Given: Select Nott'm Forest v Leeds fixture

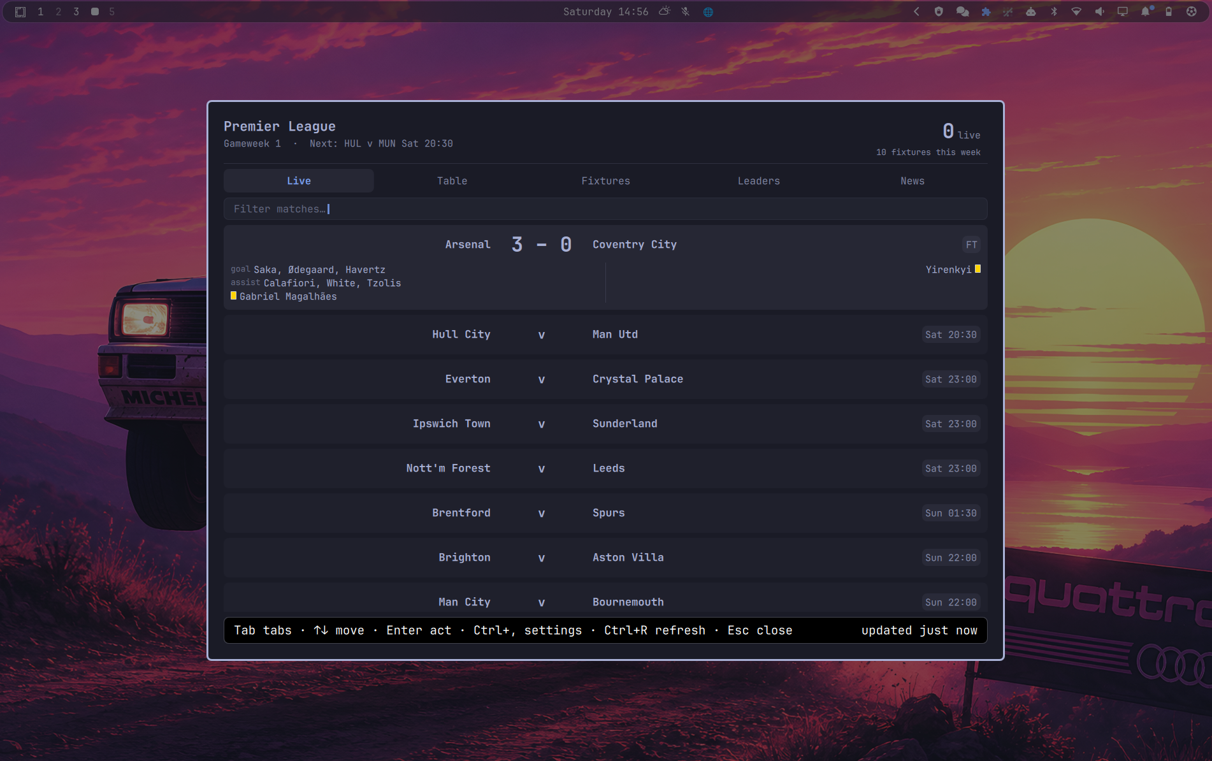Looking at the screenshot, I should (x=605, y=468).
